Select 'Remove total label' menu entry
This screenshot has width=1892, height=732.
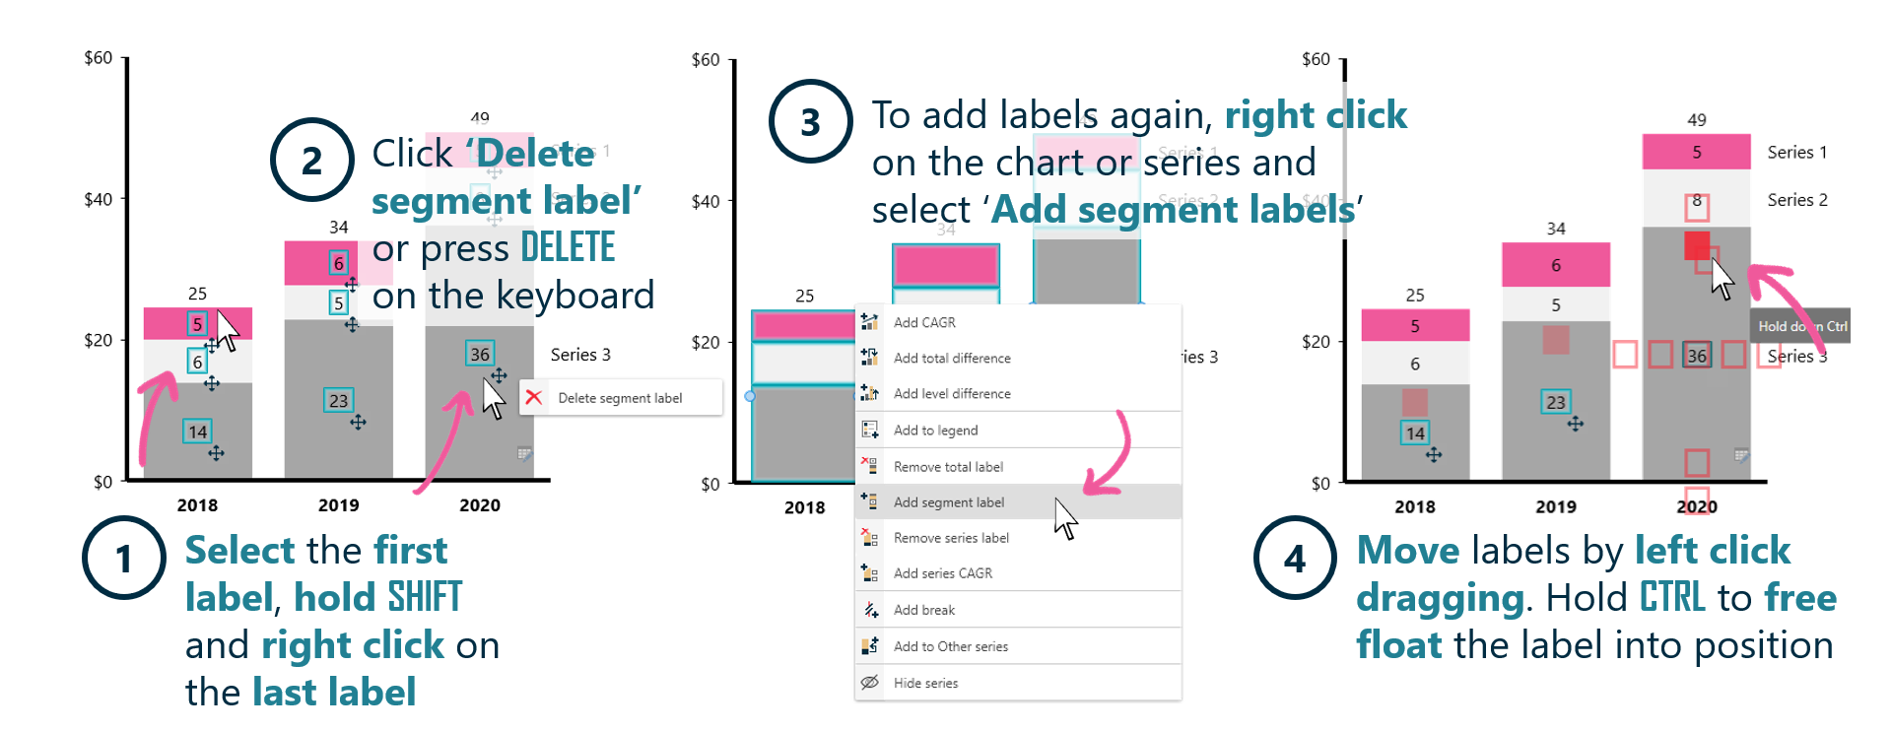click(949, 466)
